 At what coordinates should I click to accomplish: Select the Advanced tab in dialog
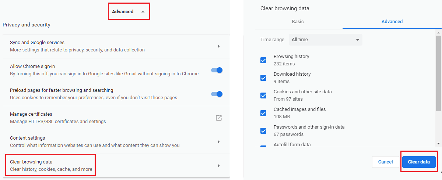[x=392, y=22]
